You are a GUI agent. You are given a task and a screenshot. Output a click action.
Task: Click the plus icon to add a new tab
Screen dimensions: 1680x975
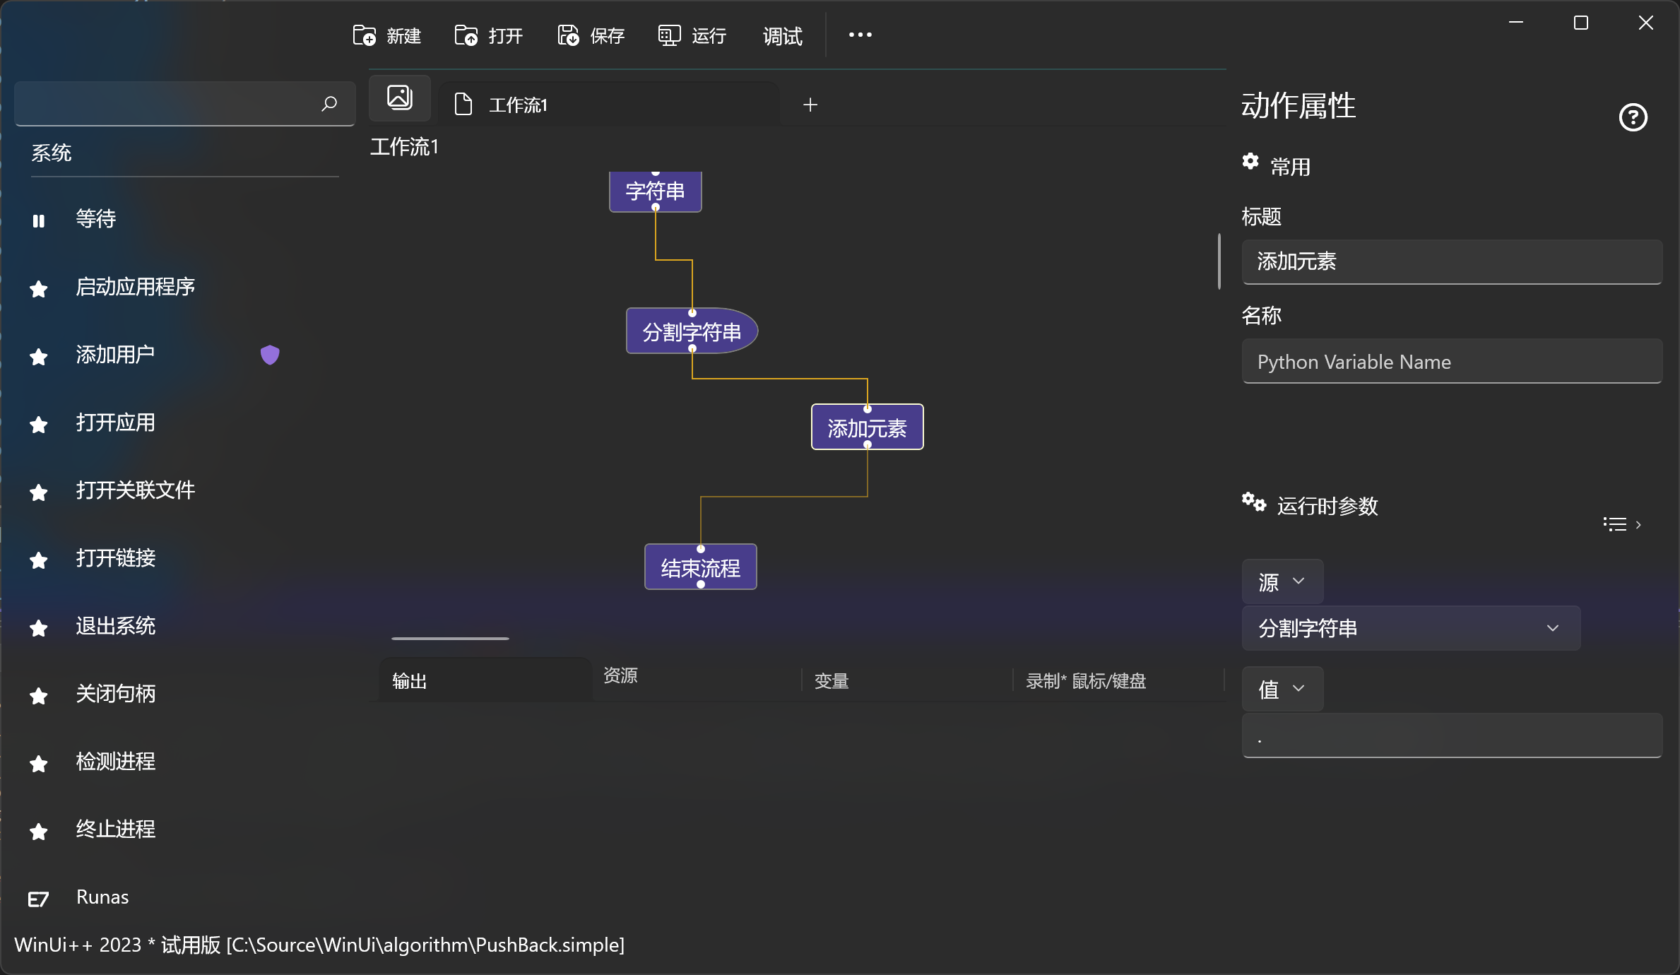pos(810,105)
